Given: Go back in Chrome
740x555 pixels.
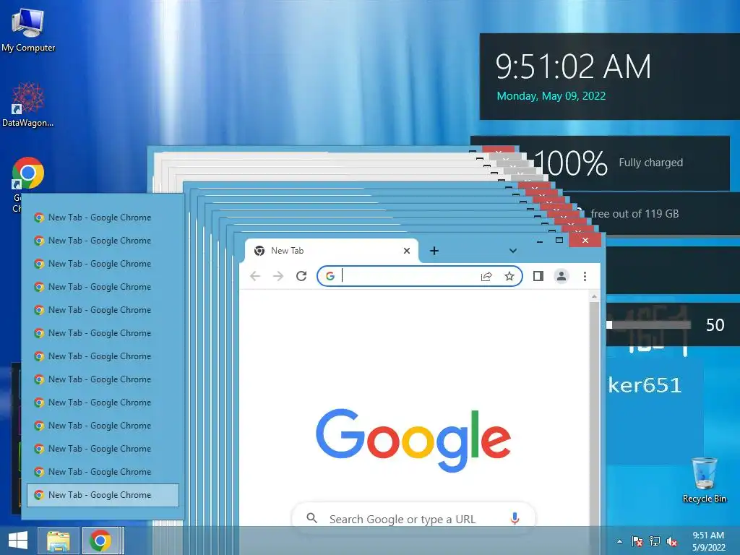Looking at the screenshot, I should [x=255, y=276].
